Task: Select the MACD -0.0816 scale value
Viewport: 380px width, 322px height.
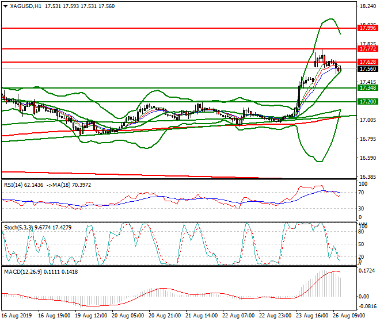Action: pyautogui.click(x=368, y=306)
